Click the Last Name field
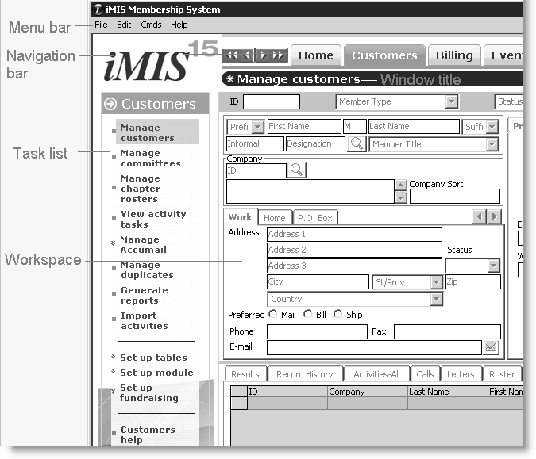This screenshot has height=459, width=536. 414,126
